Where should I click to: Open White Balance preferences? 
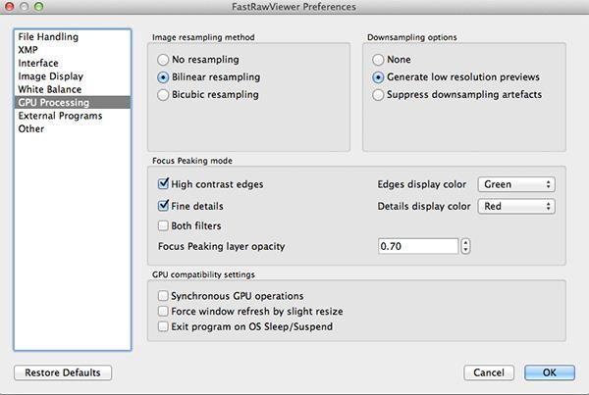point(73,89)
